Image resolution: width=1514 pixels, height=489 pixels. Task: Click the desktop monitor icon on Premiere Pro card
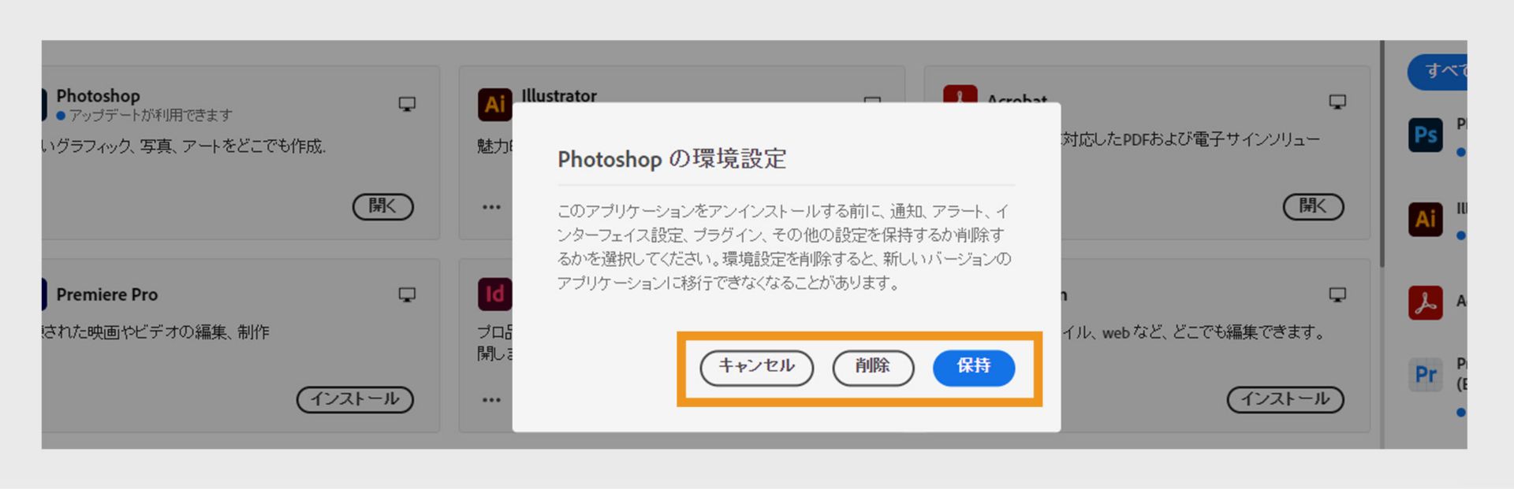coord(407,295)
